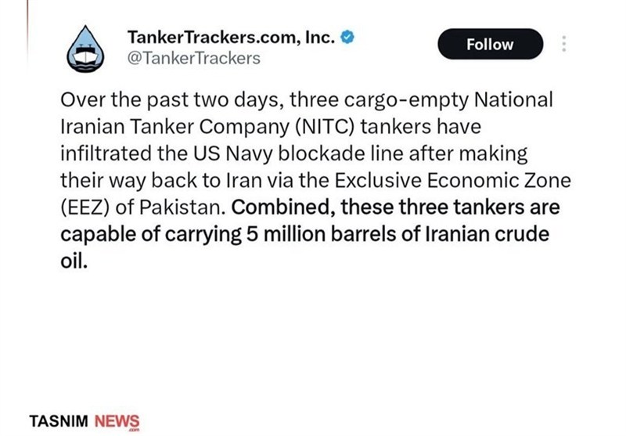626x436 pixels.
Task: Click the red NEWS word in logo
Action: [x=117, y=421]
